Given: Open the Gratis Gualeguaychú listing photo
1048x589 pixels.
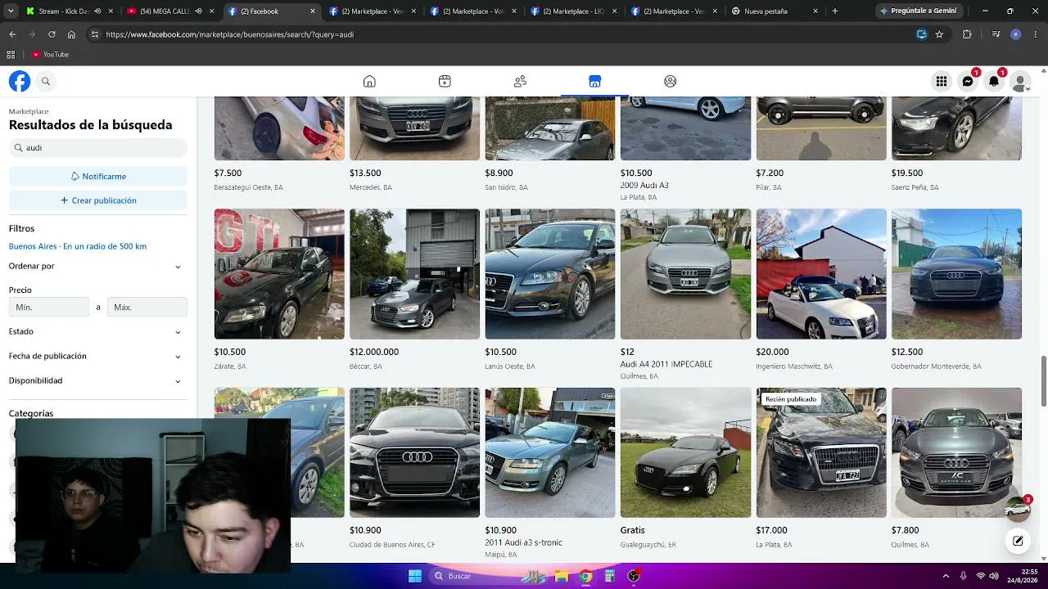Looking at the screenshot, I should click(685, 452).
